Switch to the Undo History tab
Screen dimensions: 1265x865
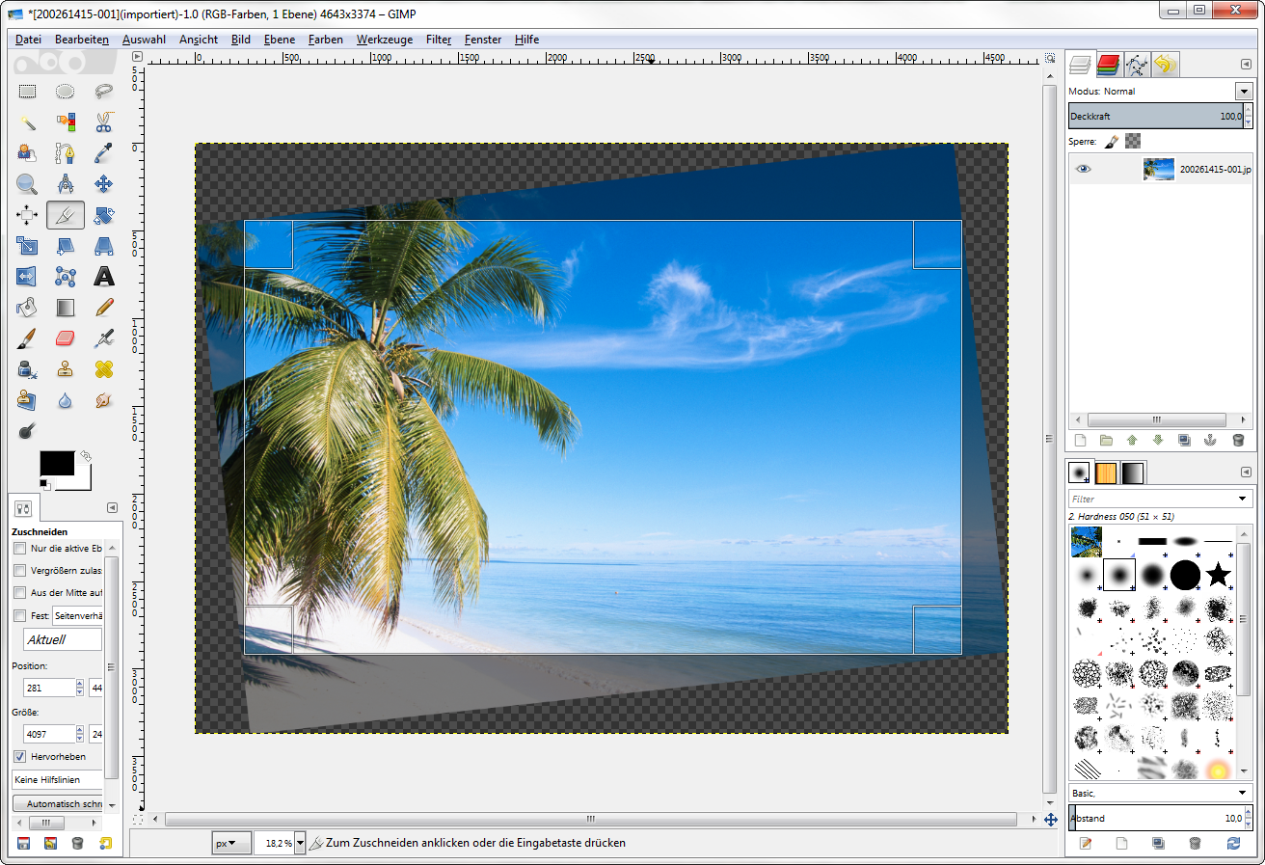(1165, 65)
